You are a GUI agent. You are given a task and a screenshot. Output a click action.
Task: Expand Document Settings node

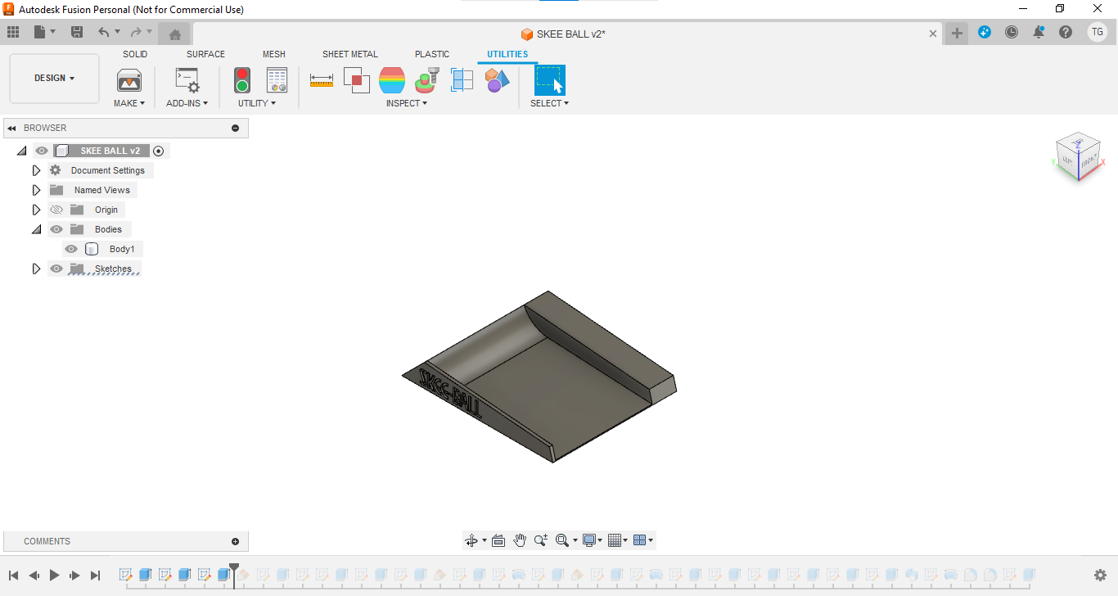(x=36, y=170)
